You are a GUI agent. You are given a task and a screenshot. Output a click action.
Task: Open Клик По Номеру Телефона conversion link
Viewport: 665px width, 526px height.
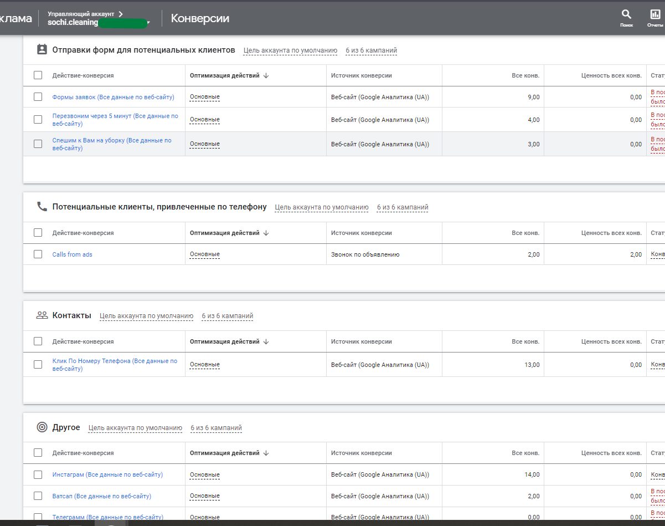tap(115, 365)
